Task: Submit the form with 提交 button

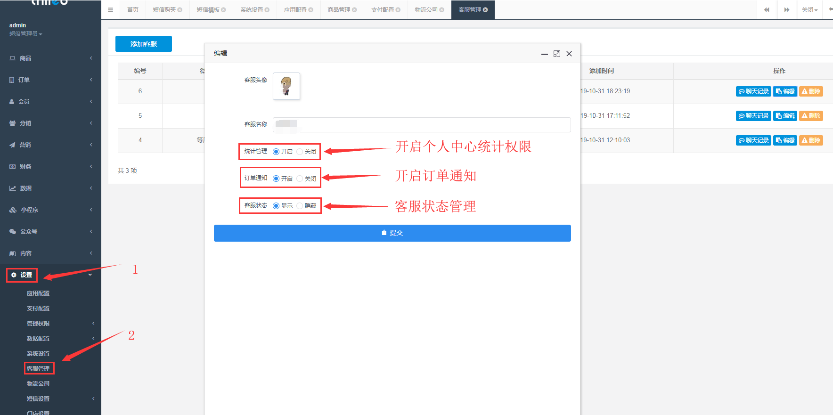Action: [x=392, y=233]
